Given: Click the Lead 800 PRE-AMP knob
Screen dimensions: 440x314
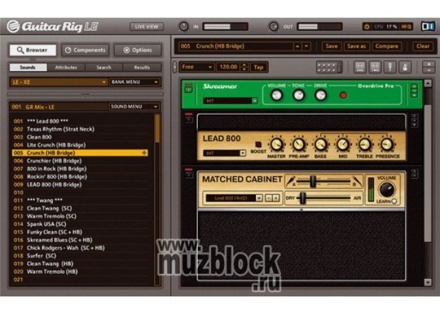Looking at the screenshot, I should click(299, 144).
